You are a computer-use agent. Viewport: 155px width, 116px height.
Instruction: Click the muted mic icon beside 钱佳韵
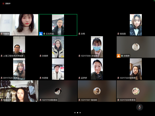coord(118,34)
